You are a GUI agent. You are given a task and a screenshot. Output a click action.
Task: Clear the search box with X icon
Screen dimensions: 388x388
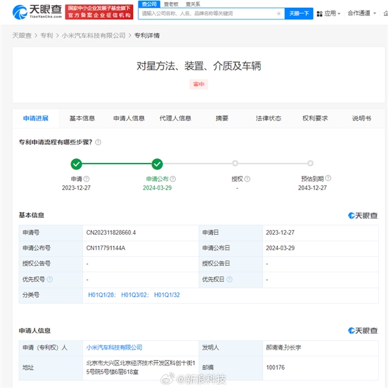279,13
